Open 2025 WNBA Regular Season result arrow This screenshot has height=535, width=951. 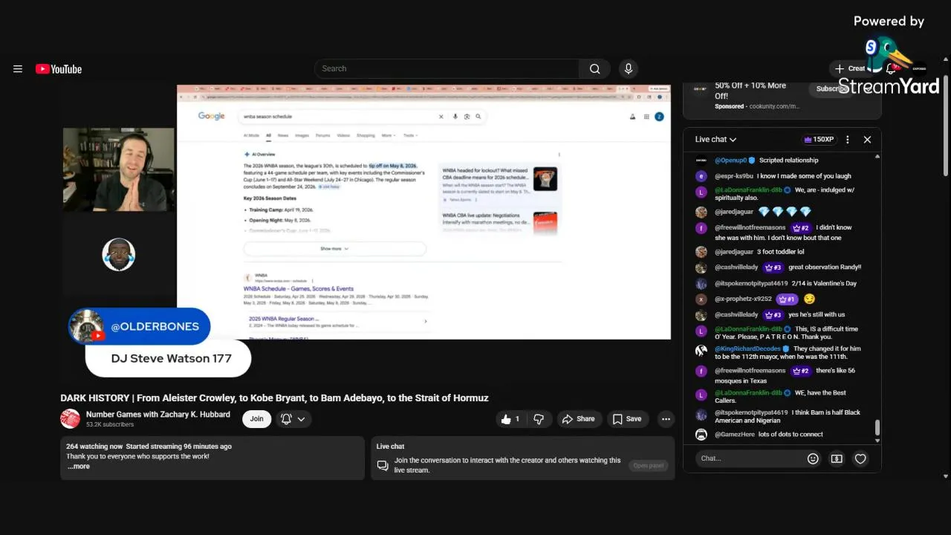click(x=425, y=322)
